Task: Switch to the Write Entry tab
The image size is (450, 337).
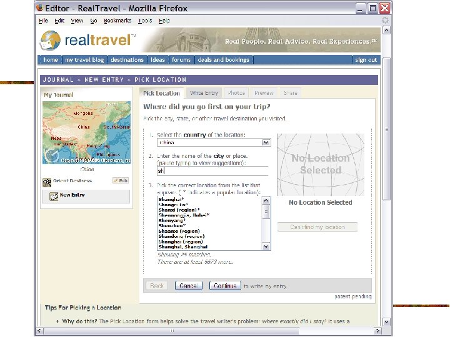Action: [x=204, y=93]
